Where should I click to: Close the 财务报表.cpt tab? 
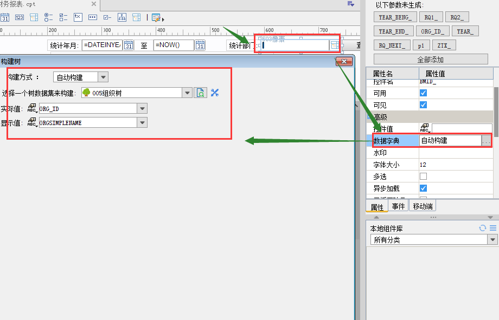point(93,4)
